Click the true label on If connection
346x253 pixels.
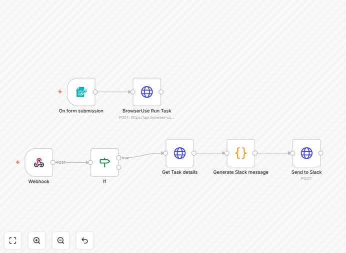tap(125, 158)
